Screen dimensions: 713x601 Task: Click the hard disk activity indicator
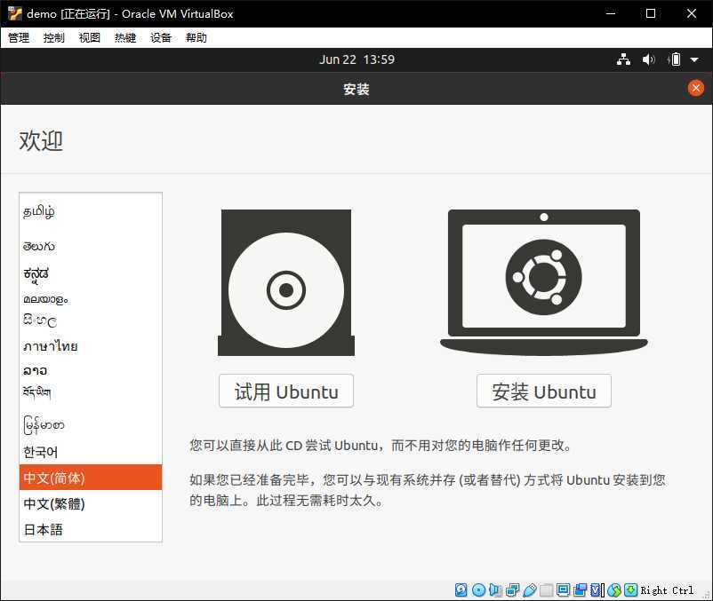(x=461, y=589)
